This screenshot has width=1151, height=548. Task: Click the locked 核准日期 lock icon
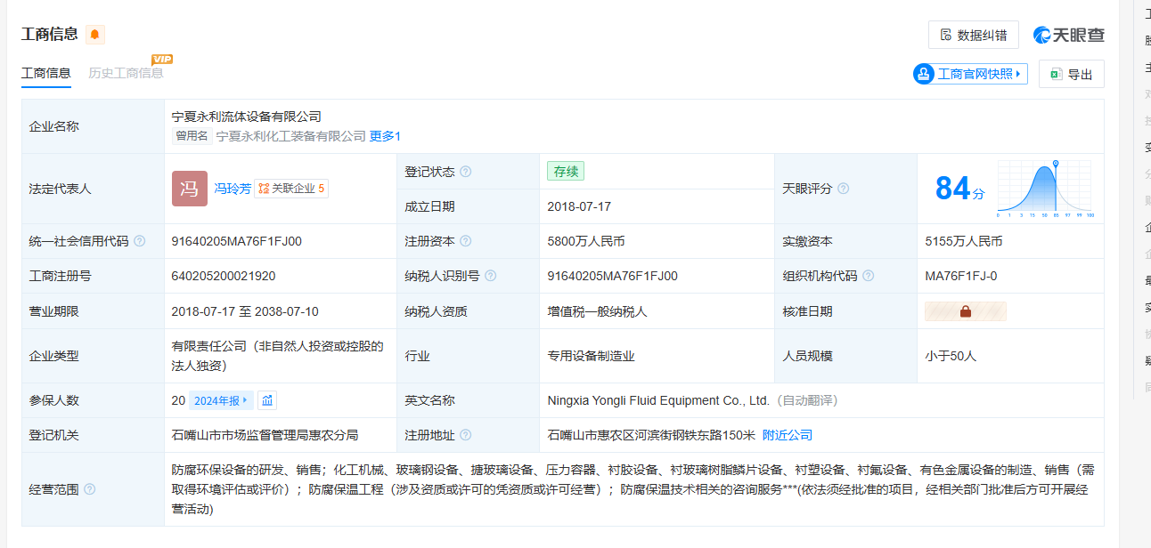tap(965, 311)
